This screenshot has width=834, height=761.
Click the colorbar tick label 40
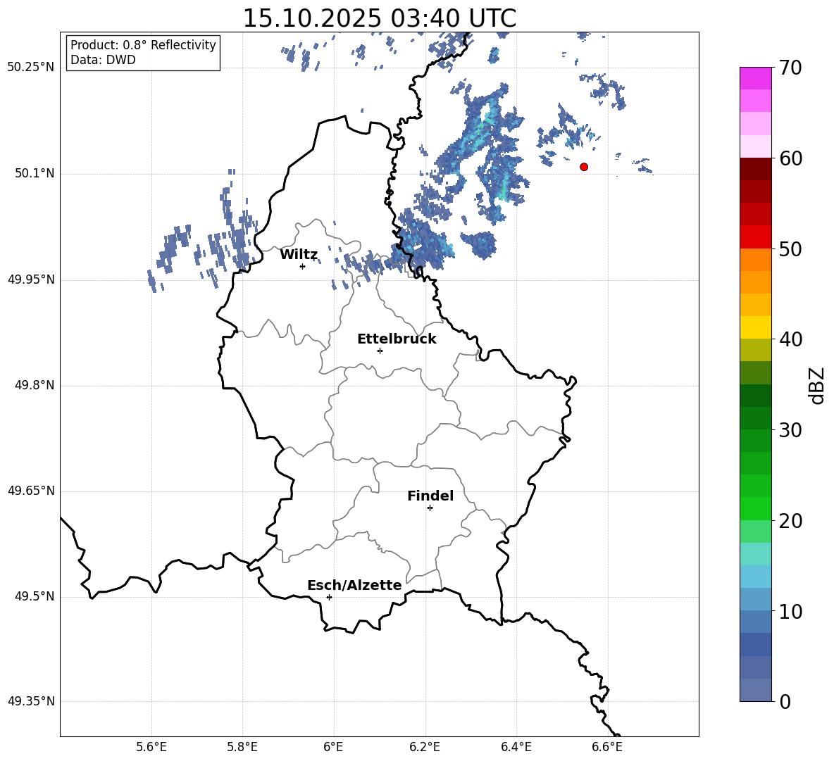click(x=790, y=339)
